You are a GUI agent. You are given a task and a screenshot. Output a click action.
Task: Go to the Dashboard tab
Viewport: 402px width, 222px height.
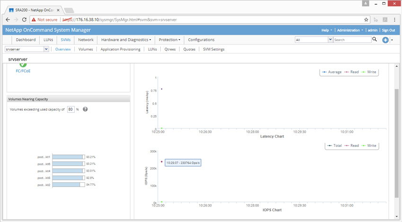(26, 40)
